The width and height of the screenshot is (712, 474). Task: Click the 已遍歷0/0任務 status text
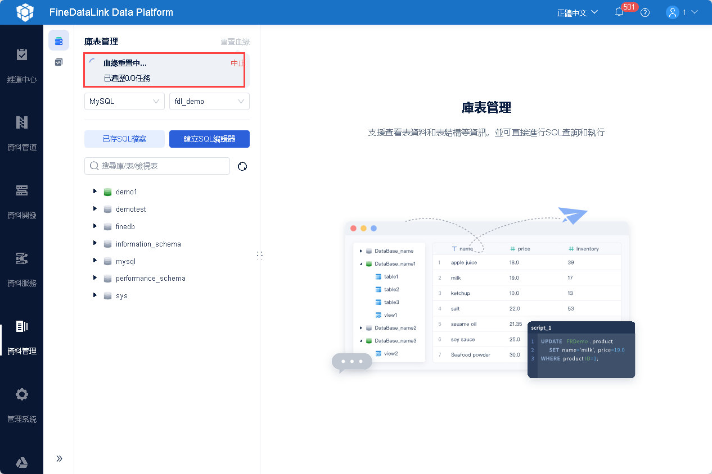pos(127,79)
